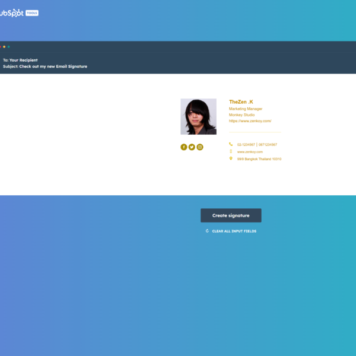Image resolution: width=356 pixels, height=356 pixels.
Task: Open the Facebook icon in the signature
Action: click(184, 147)
